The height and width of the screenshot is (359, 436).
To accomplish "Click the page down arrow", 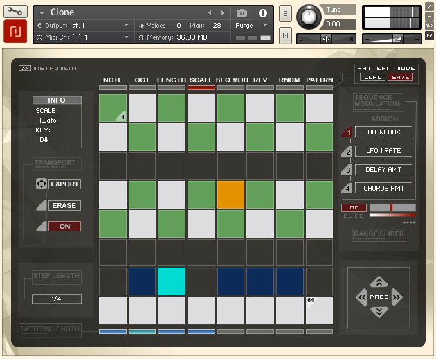I will pyautogui.click(x=379, y=312).
